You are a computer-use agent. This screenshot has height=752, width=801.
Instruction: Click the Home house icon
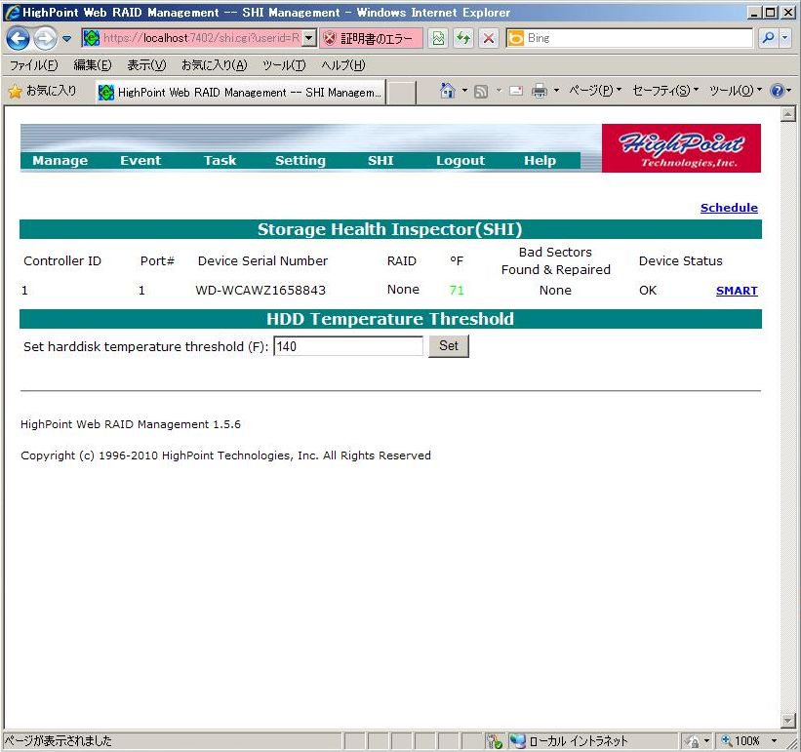(x=447, y=91)
